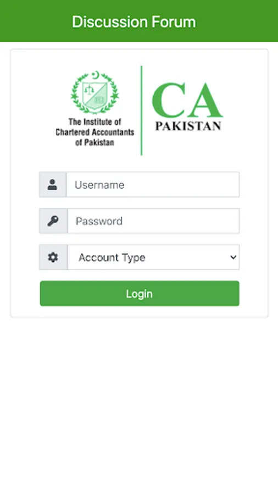Click the green Login button
Screen dimensions: 278x495
tap(140, 294)
